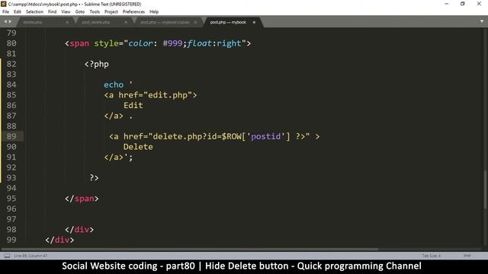Close the post.php — mybook/classes tab
488x274 pixels.
point(195,22)
